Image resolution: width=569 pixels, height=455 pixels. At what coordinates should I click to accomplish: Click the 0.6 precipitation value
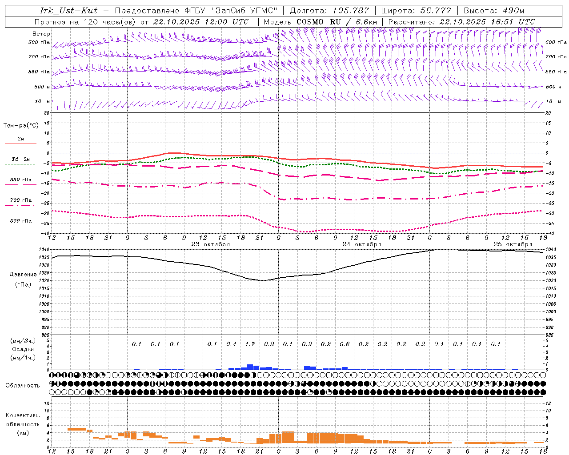click(x=345, y=344)
